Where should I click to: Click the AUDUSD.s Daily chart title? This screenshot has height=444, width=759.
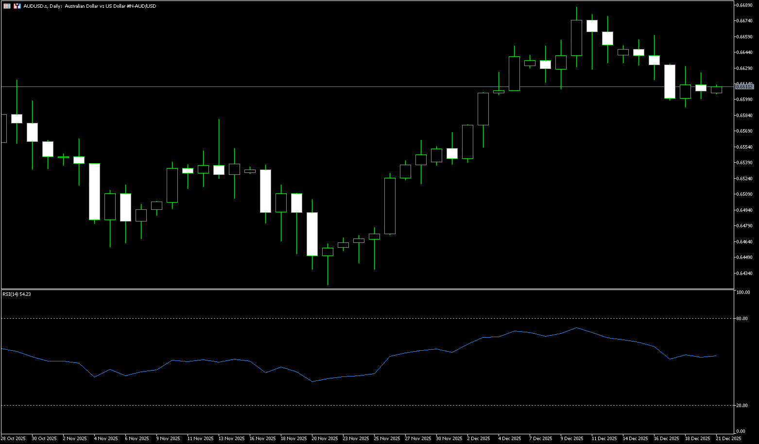[90, 6]
